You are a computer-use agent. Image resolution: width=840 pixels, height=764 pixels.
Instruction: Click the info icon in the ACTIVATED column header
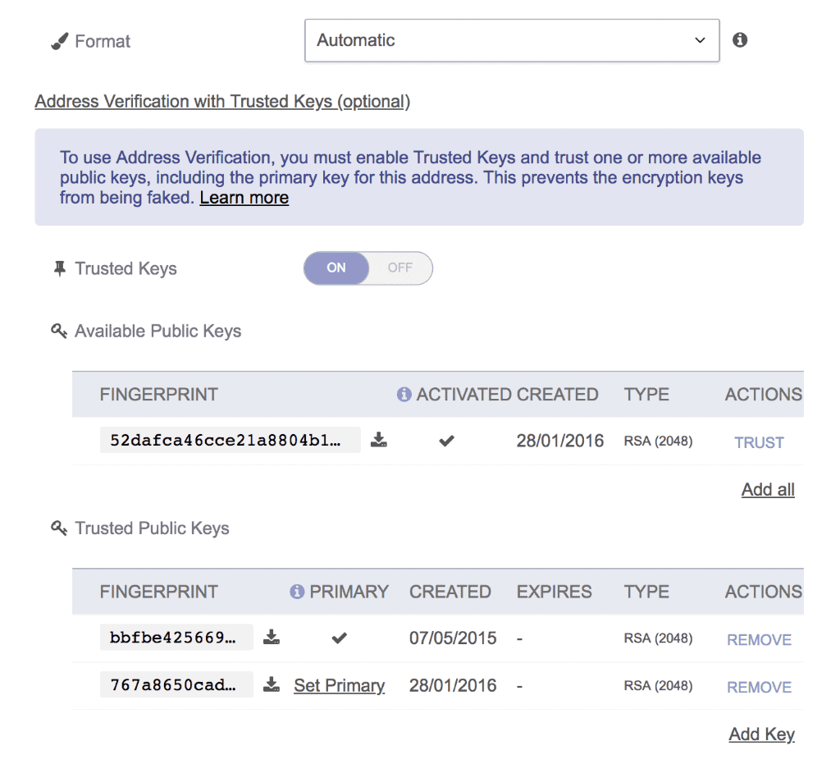click(404, 394)
